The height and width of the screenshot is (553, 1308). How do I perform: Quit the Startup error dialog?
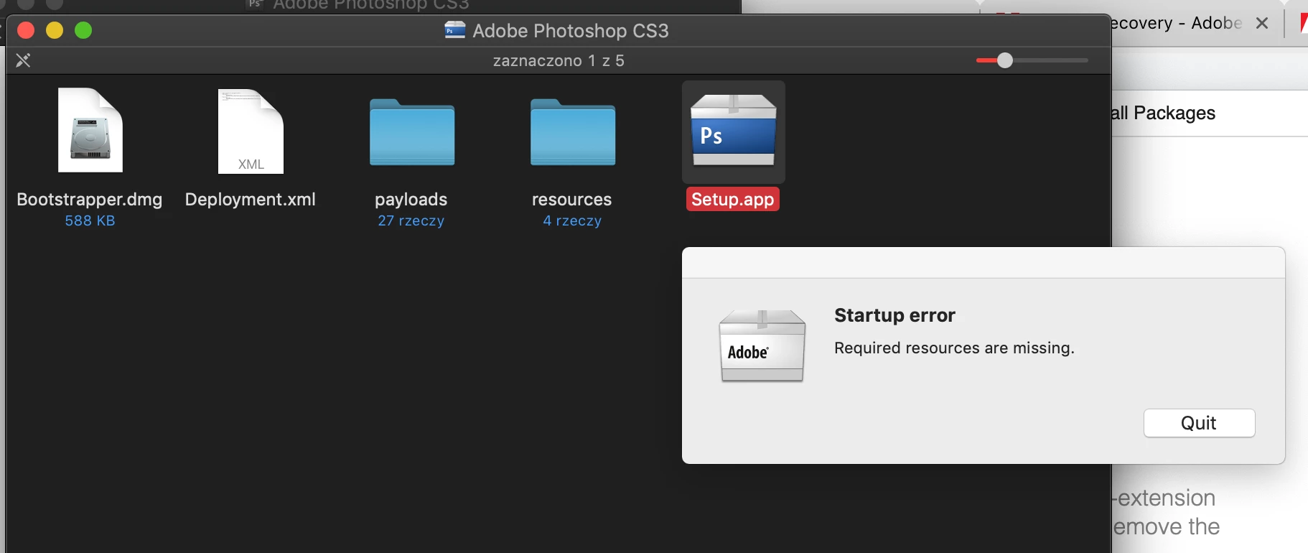pyautogui.click(x=1199, y=423)
